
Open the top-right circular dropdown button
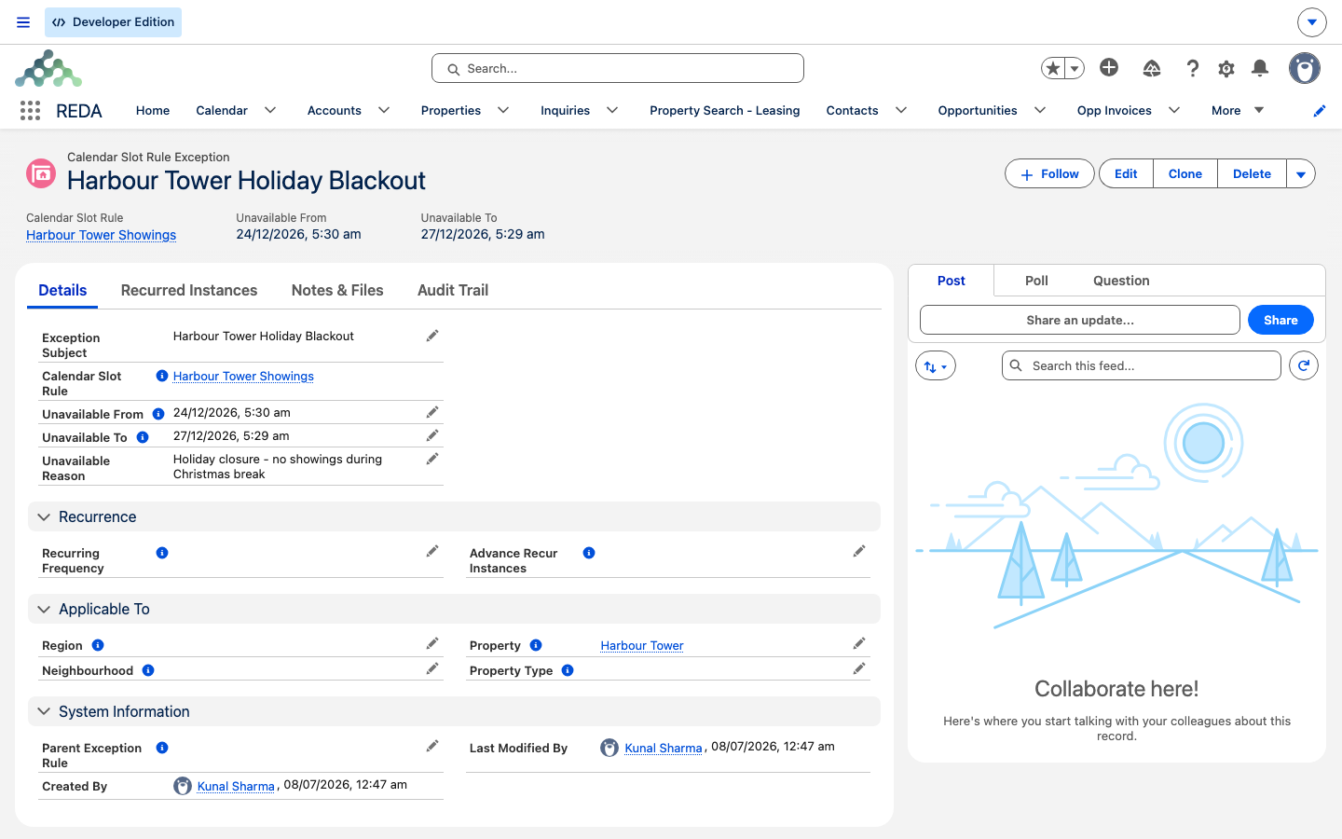click(x=1311, y=22)
